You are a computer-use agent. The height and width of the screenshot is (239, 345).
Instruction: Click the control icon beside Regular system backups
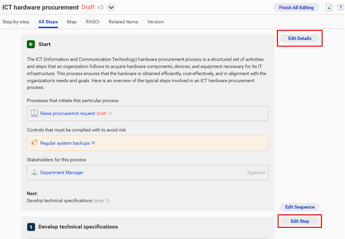point(34,143)
